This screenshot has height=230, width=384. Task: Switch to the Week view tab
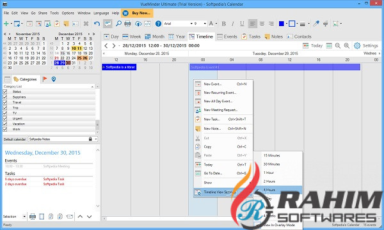(x=132, y=36)
